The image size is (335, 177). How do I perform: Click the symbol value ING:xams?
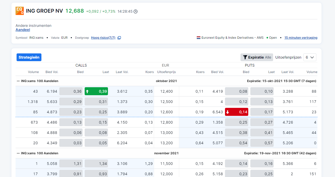(36, 38)
